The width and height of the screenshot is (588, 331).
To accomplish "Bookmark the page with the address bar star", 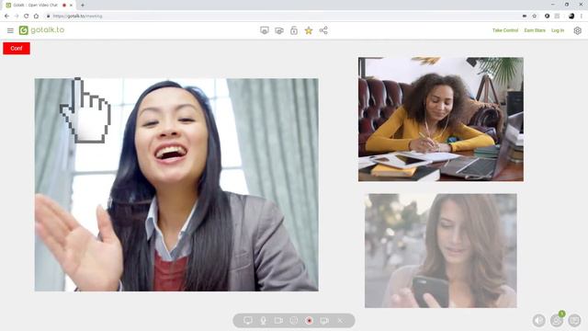I will click(x=535, y=17).
